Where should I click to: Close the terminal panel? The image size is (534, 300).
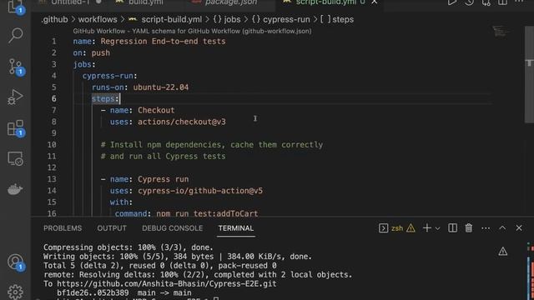point(519,227)
